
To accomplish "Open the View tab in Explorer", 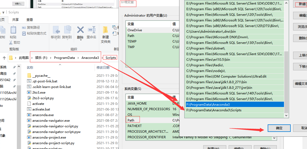I will 30,20.
